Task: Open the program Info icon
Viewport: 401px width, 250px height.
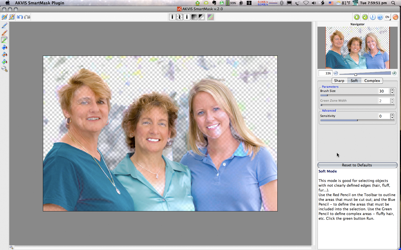Action: coord(373,17)
